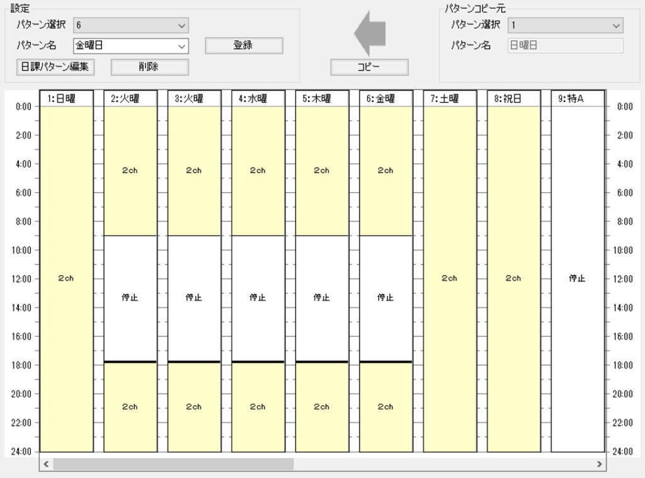Click the 停止 block in 9:特A column

(578, 278)
